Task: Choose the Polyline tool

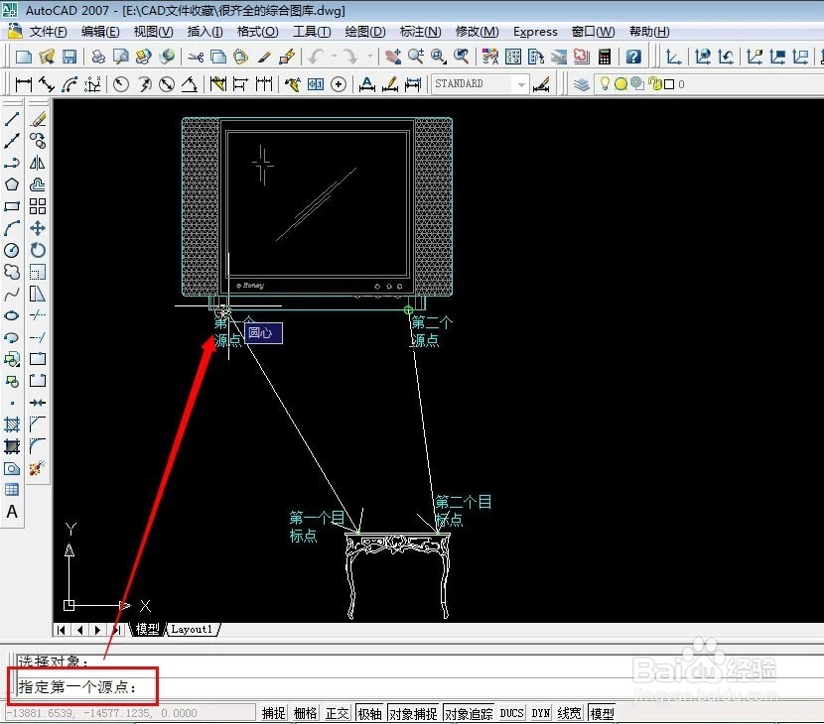Action: click(x=12, y=163)
